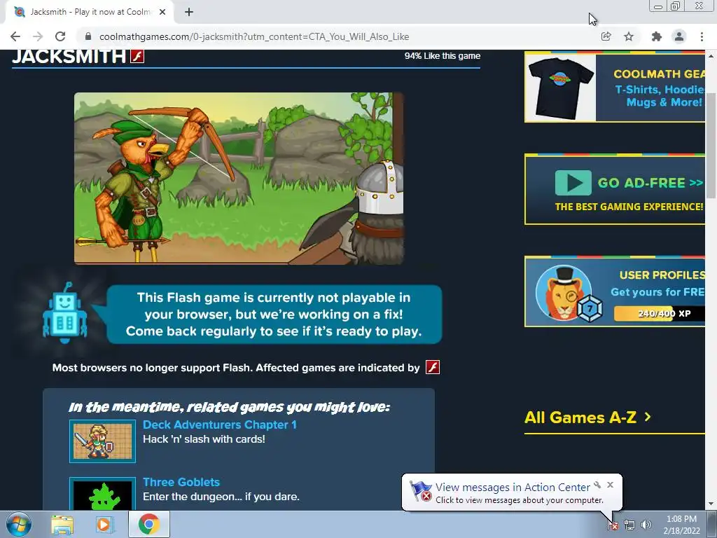
Task: Click the Flash icon after 'indicated by'
Action: pos(433,367)
